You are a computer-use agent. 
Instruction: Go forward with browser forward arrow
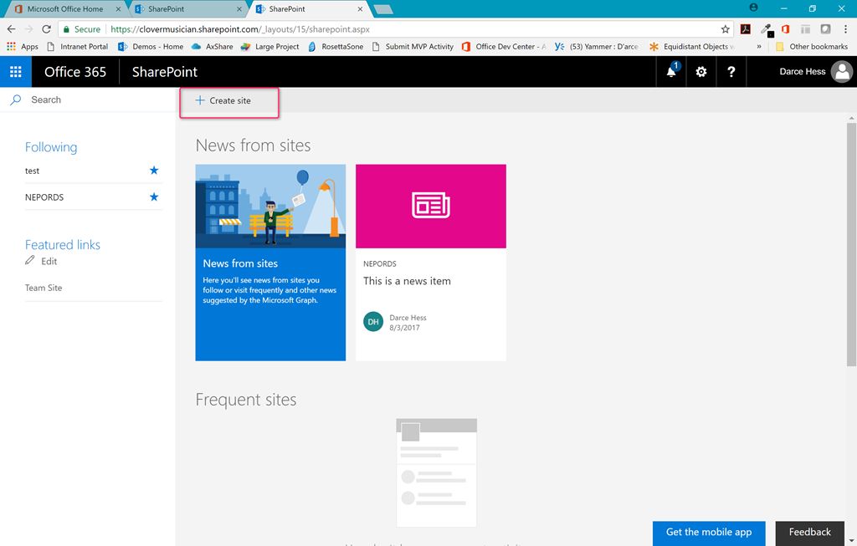pos(29,29)
